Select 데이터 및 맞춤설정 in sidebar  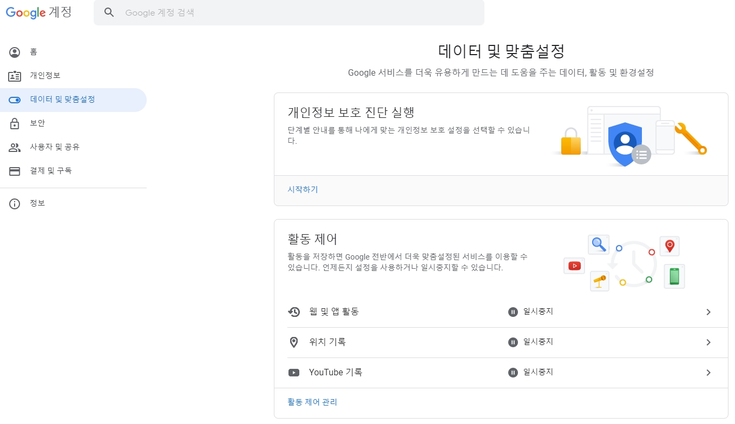(73, 100)
